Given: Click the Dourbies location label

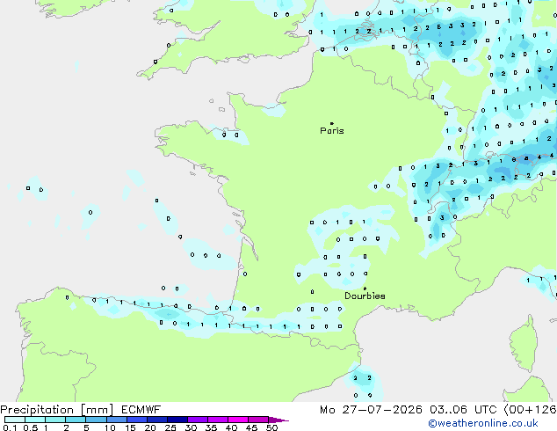Looking at the screenshot, I should (365, 296).
